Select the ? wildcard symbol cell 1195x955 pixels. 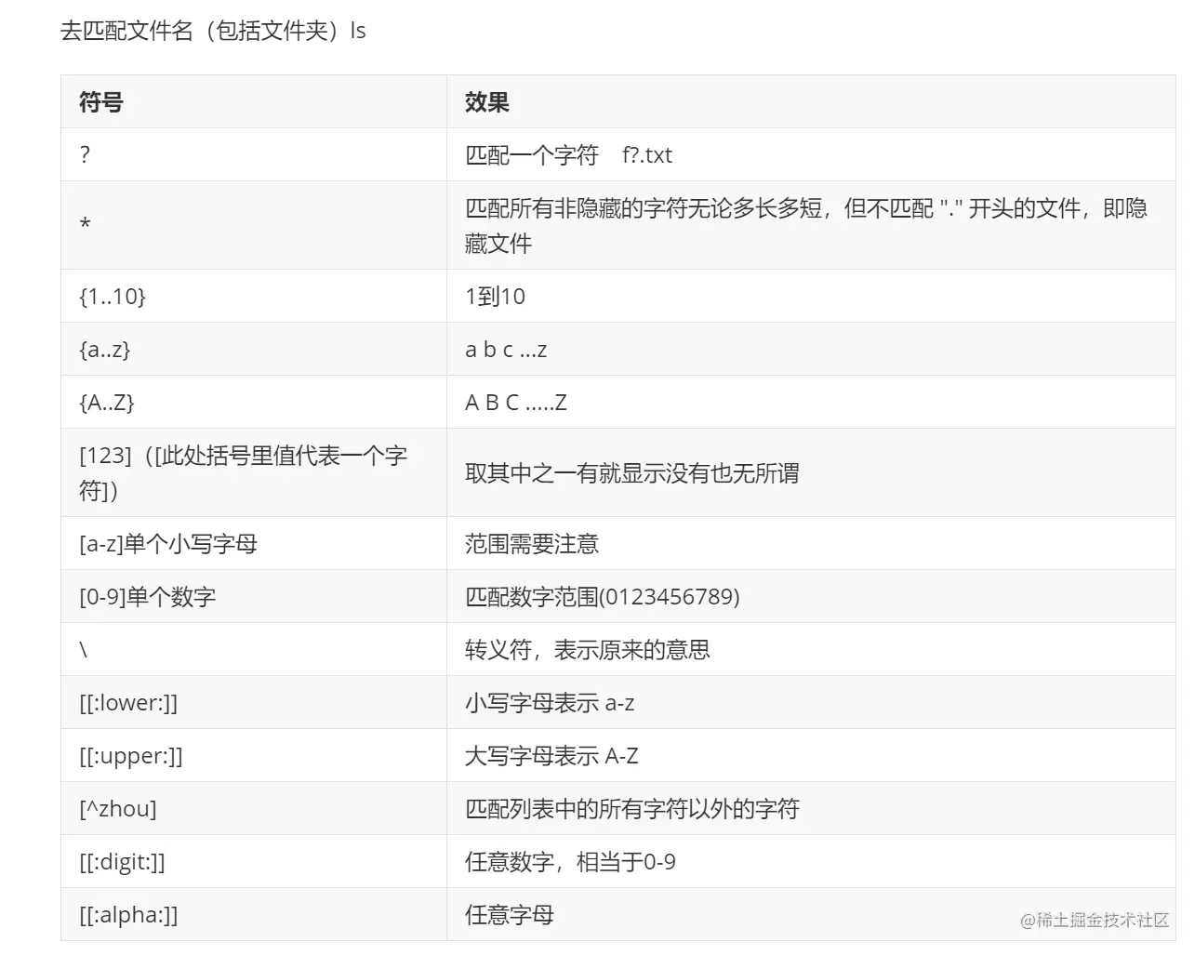tap(85, 155)
